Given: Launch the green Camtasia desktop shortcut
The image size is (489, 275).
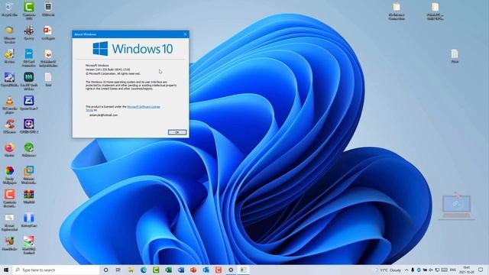Looking at the screenshot, I should tap(29, 10).
